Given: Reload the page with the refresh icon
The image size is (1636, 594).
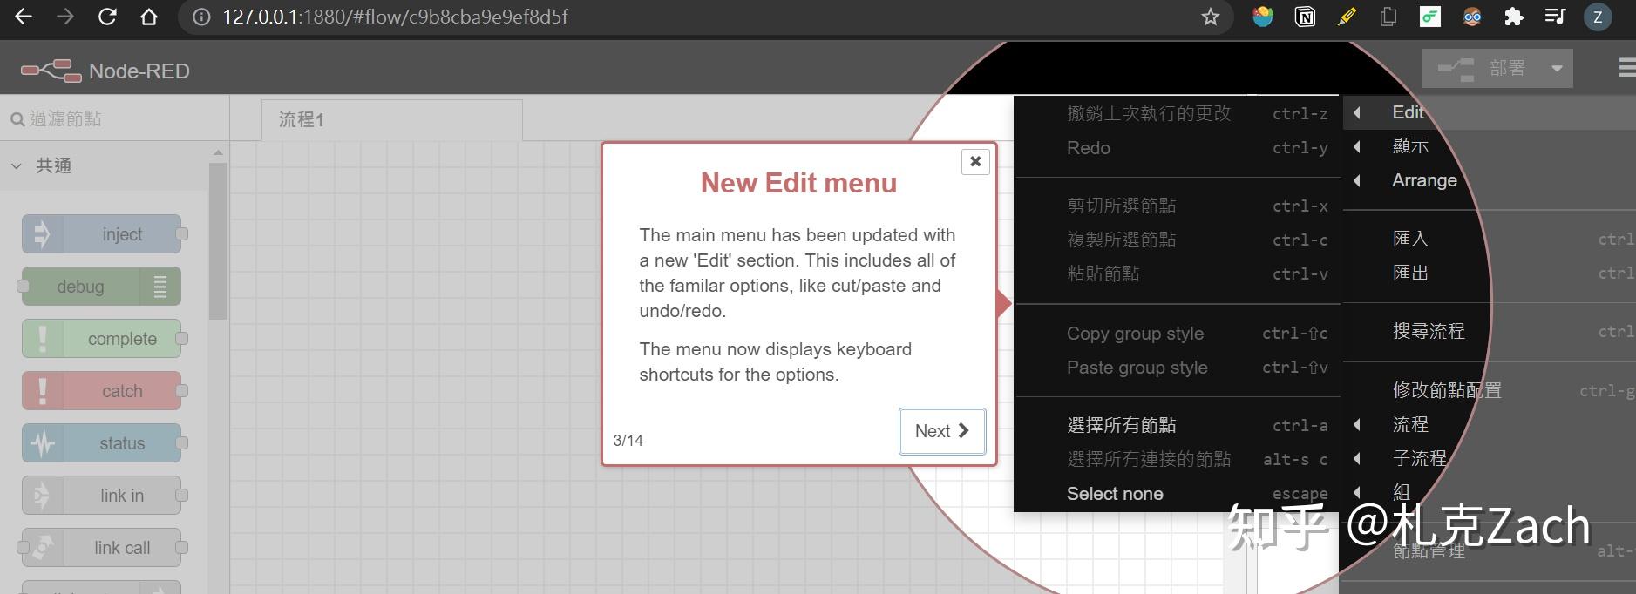Looking at the screenshot, I should tap(107, 17).
